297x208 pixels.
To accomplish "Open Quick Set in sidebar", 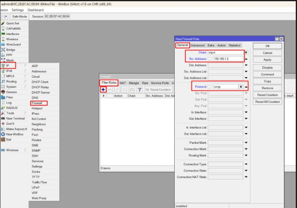I will point(12,23).
